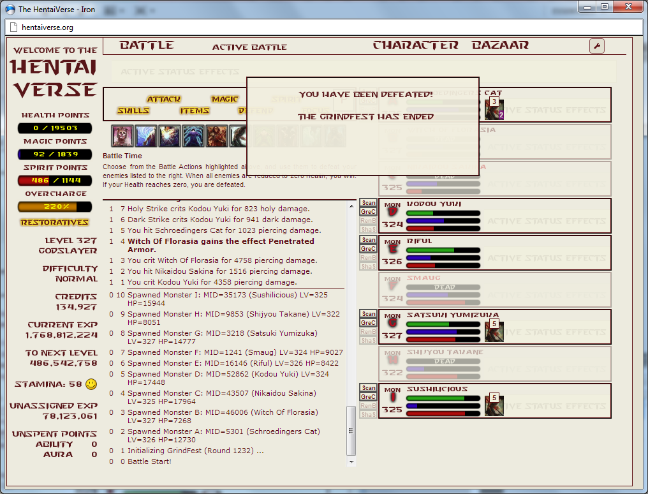Click Scan for Sushilicious
648x494 pixels.
tap(368, 388)
